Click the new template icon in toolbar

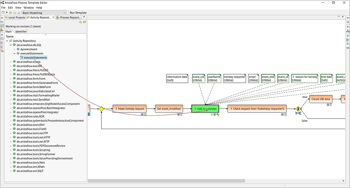point(3,13)
